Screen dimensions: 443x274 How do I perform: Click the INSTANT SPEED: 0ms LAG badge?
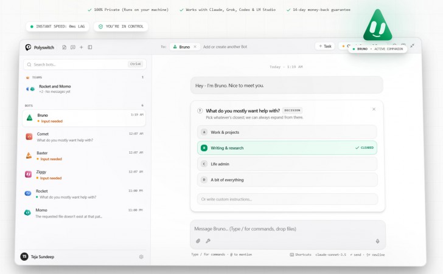pos(58,27)
